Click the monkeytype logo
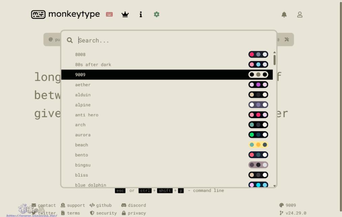 (65, 14)
